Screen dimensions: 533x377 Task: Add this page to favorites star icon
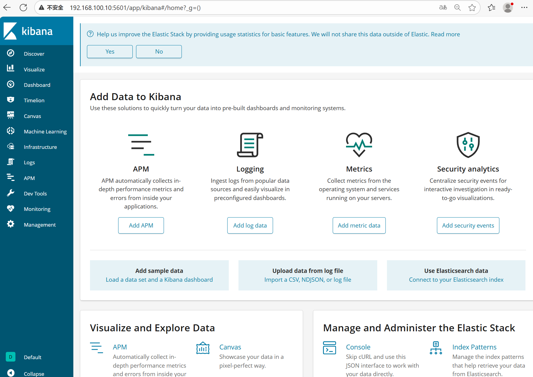[x=472, y=8]
